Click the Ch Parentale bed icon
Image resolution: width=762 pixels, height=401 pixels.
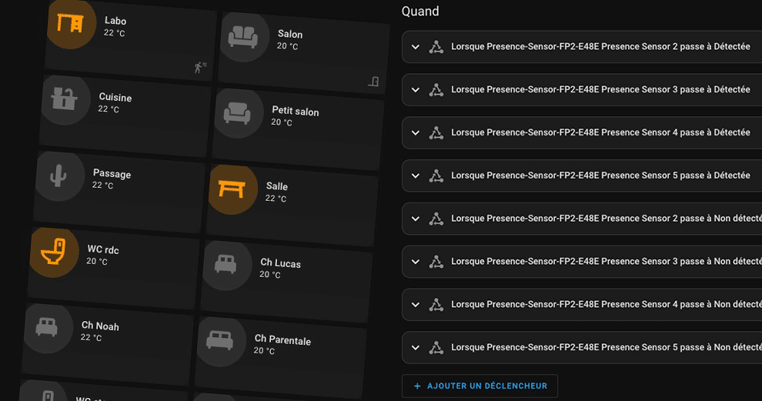tap(221, 342)
